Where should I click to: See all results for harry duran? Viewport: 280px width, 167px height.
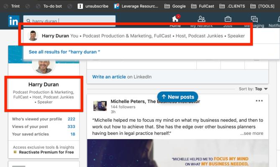click(x=64, y=52)
